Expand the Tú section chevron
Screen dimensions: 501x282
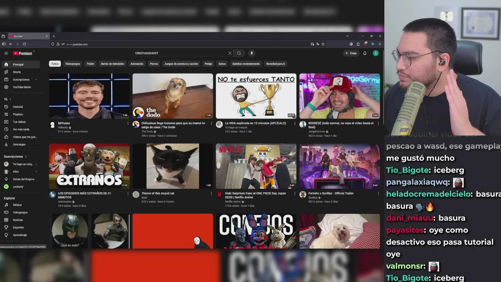click(x=10, y=99)
